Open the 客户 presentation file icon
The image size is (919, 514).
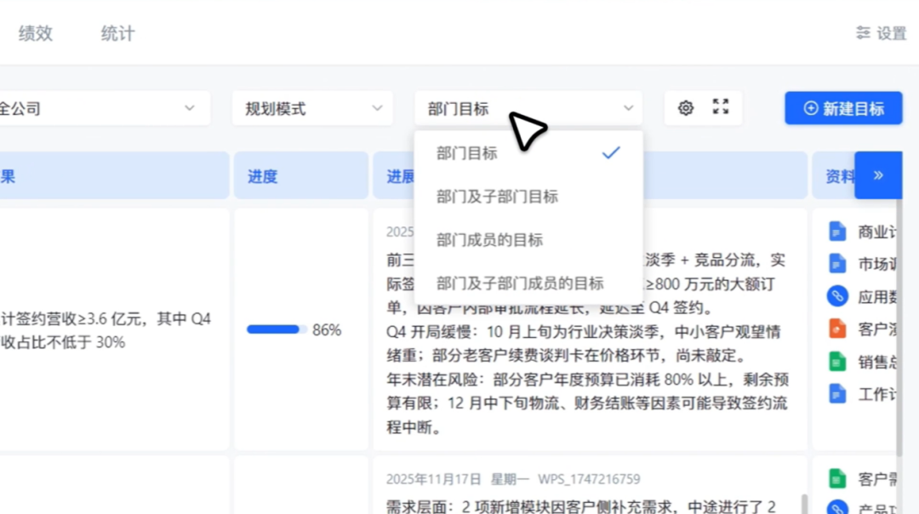point(837,328)
